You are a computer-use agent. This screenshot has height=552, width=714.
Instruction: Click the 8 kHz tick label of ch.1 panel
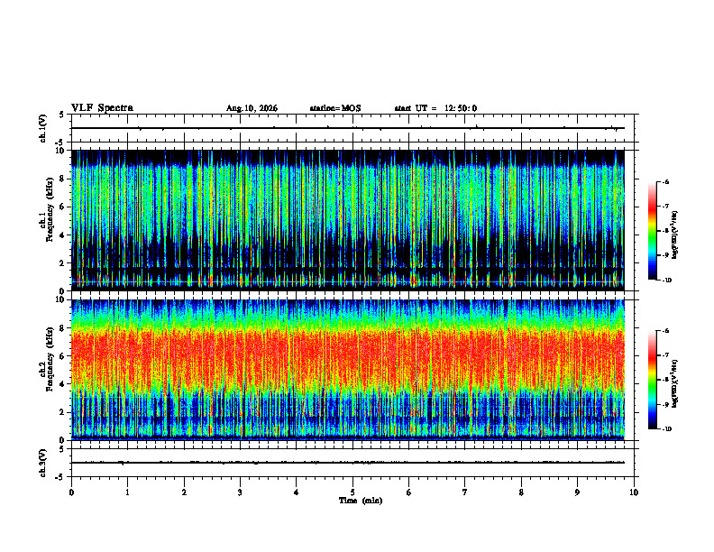pos(63,179)
